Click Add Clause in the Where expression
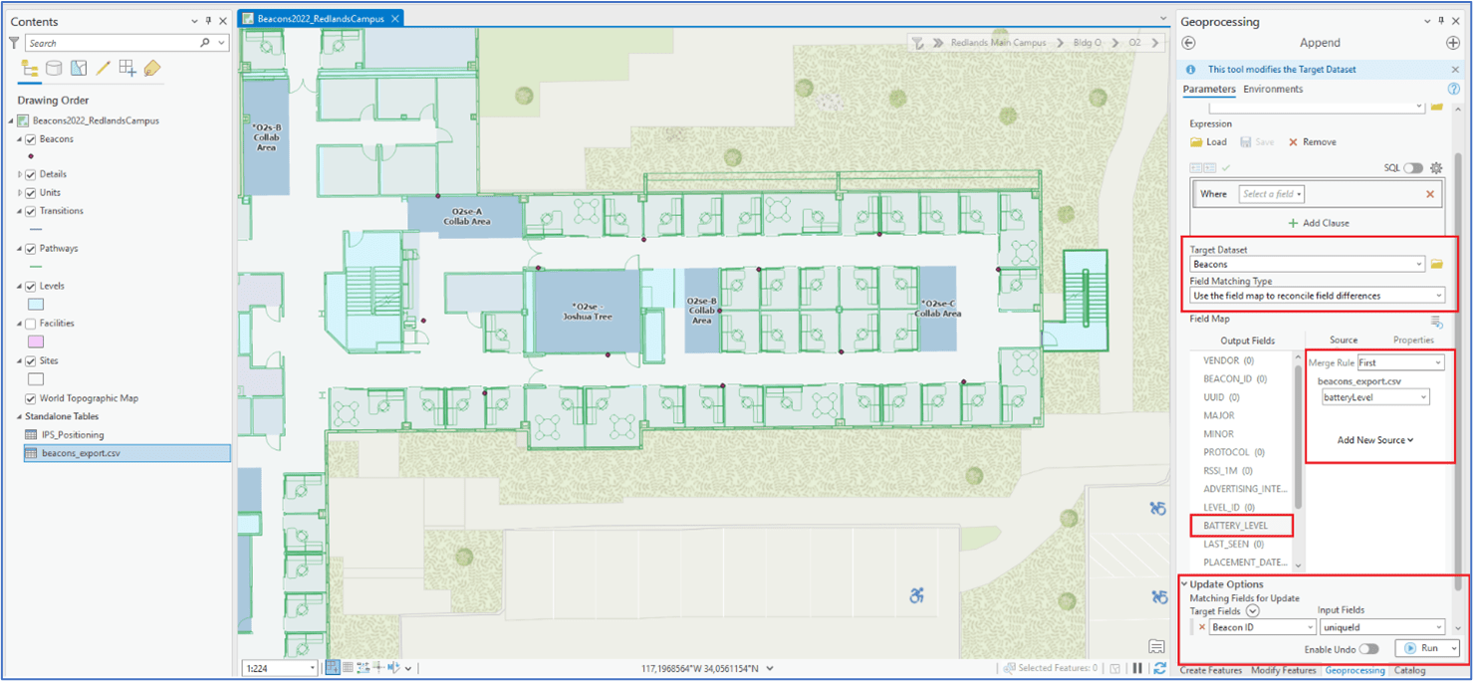 (x=1319, y=222)
